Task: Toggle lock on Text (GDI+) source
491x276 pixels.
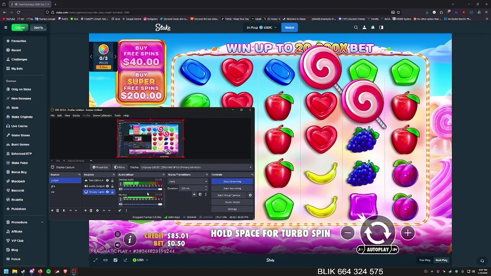Action: 112,181
